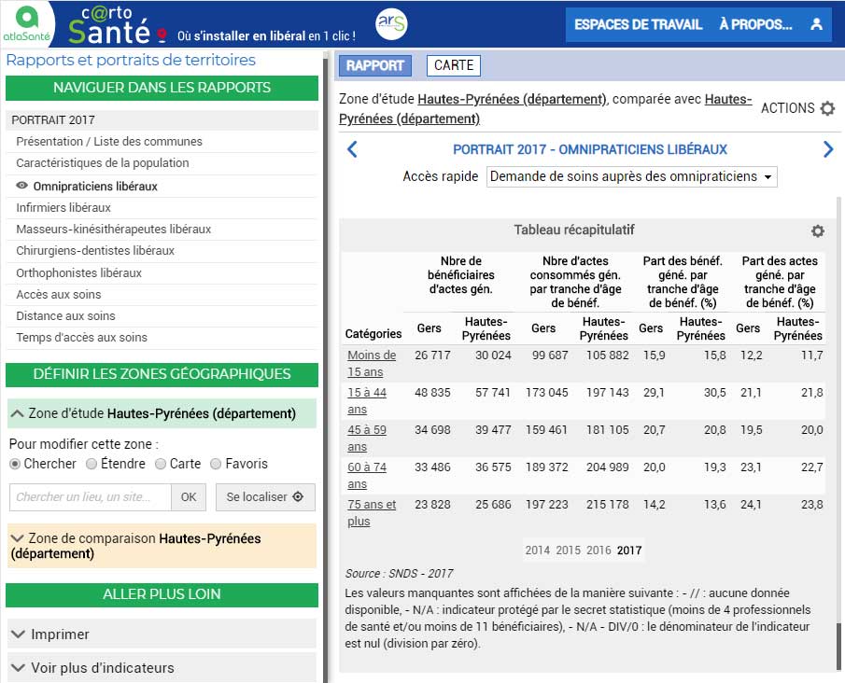The height and width of the screenshot is (683, 845).
Task: Open Temps d'accès aux soins report
Action: pyautogui.click(x=81, y=338)
